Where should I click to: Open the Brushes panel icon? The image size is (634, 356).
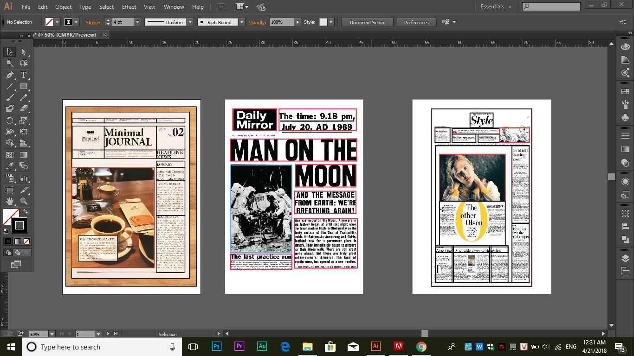[625, 104]
